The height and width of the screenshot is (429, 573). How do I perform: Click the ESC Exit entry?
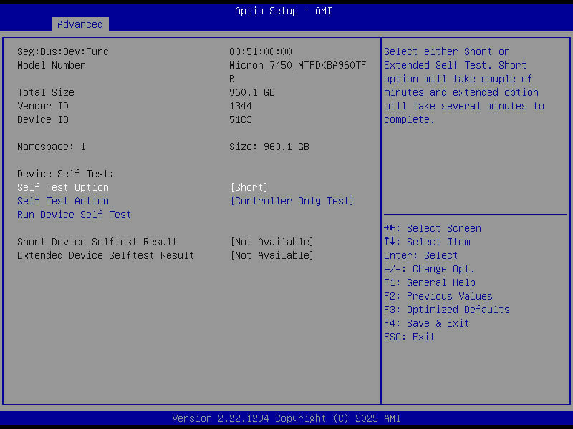click(x=408, y=336)
